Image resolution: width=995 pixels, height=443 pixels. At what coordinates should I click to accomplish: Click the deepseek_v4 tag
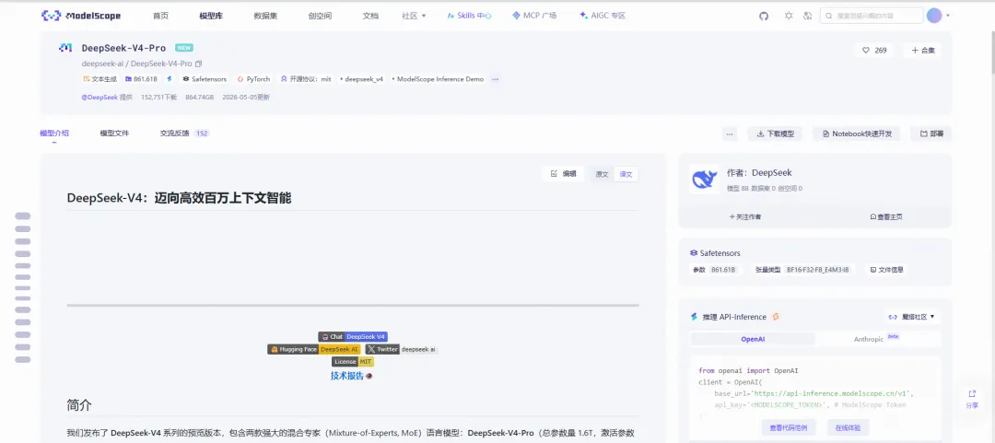pos(362,79)
